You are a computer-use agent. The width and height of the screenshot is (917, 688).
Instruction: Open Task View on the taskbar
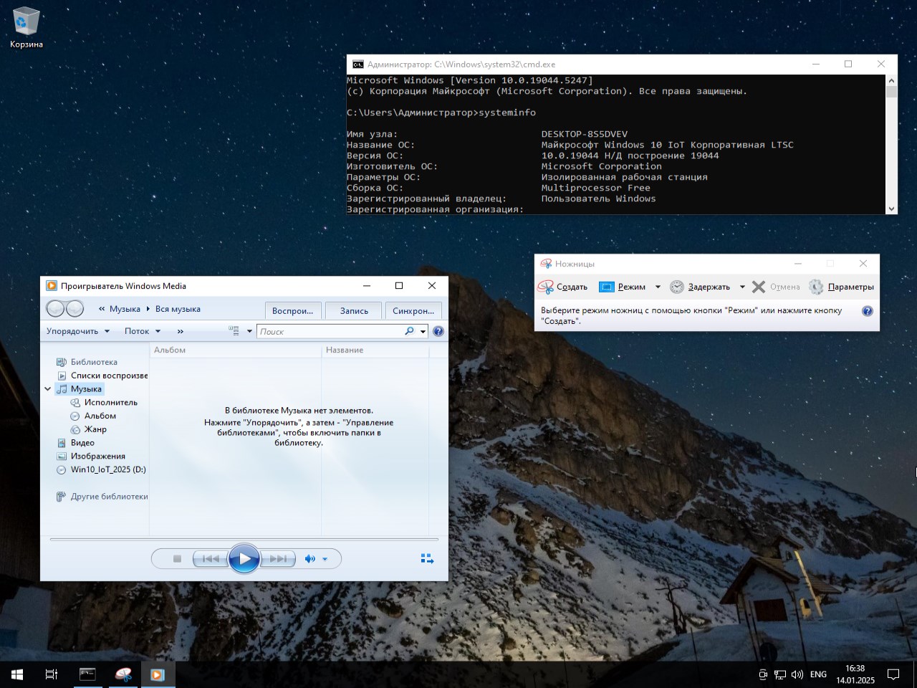point(52,674)
